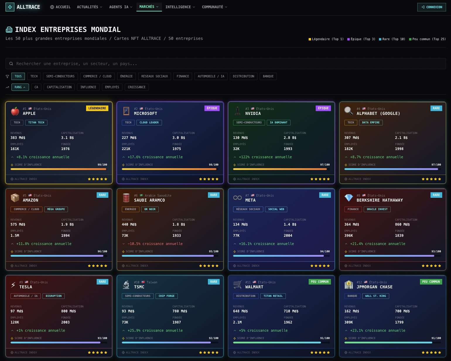Viewport: 451px width, 361px height.
Task: Click the OR NOIR tag on Saudi Aramco card
Action: point(150,210)
